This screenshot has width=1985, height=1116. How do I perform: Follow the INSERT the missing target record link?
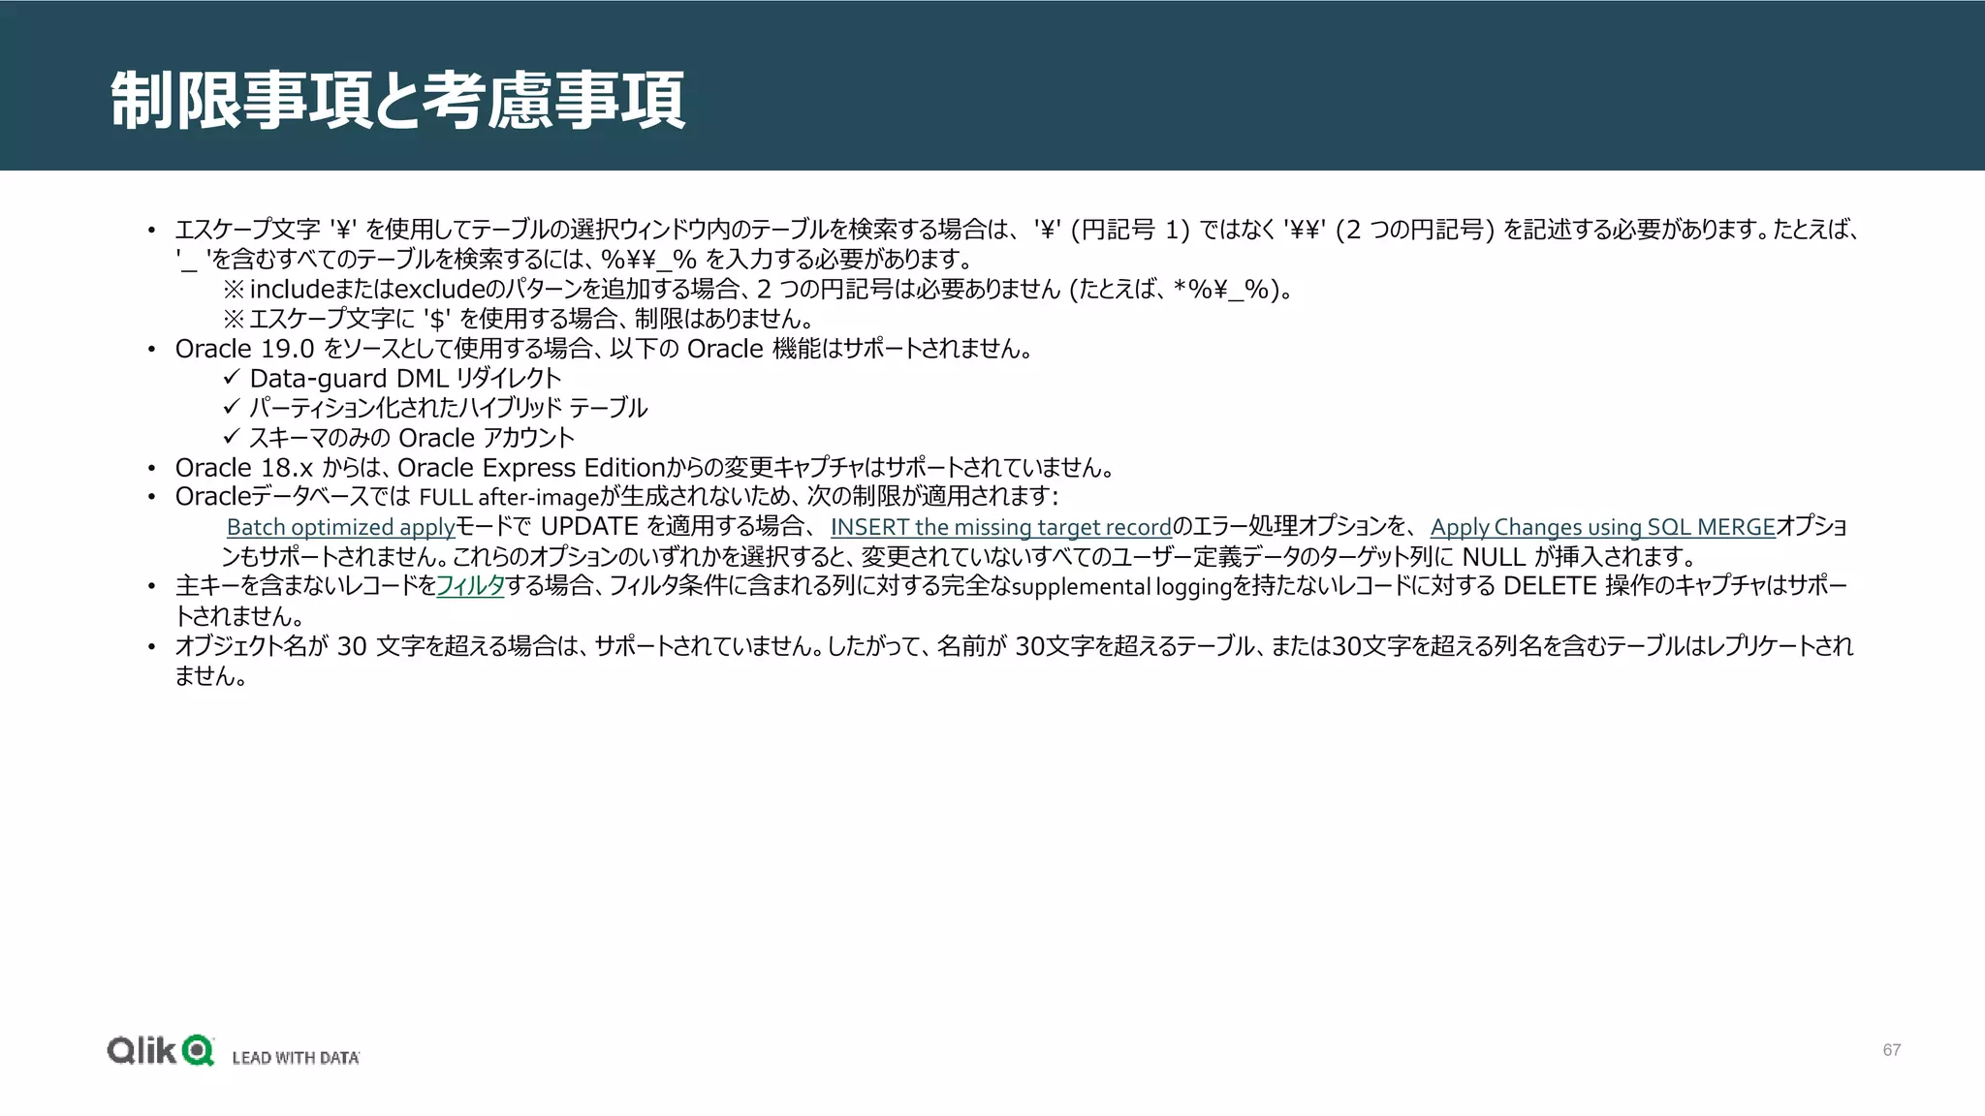[x=1001, y=527]
